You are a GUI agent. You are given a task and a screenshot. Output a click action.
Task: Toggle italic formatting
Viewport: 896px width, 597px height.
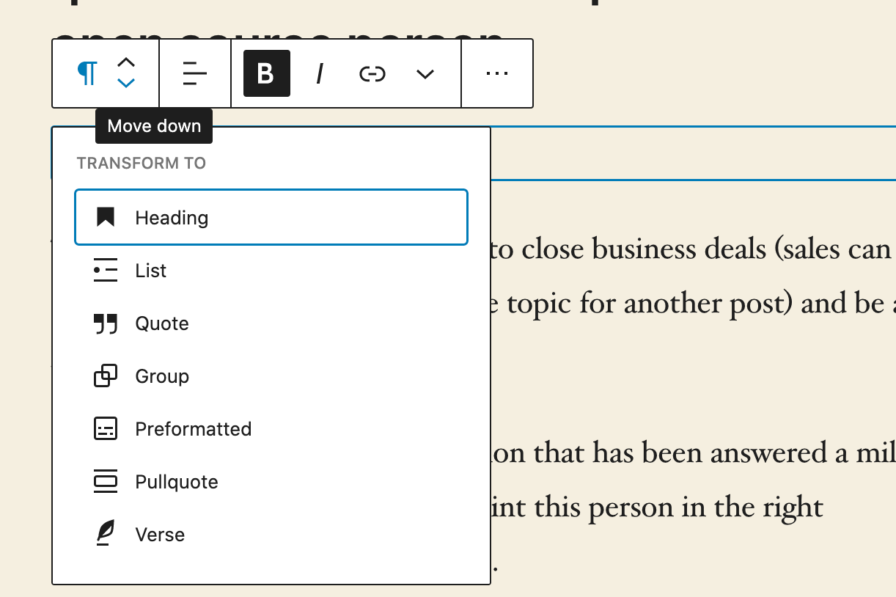[320, 73]
